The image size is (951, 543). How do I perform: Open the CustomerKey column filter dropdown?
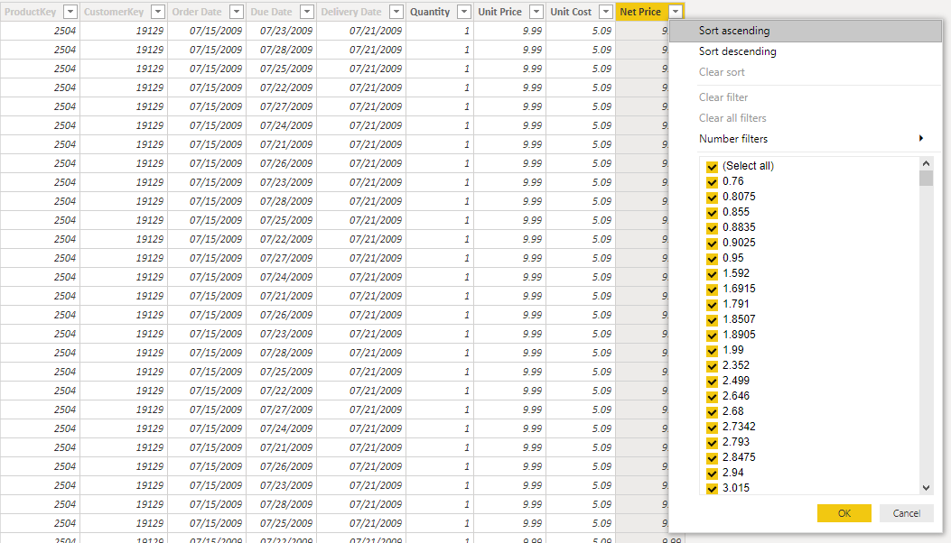click(x=158, y=12)
